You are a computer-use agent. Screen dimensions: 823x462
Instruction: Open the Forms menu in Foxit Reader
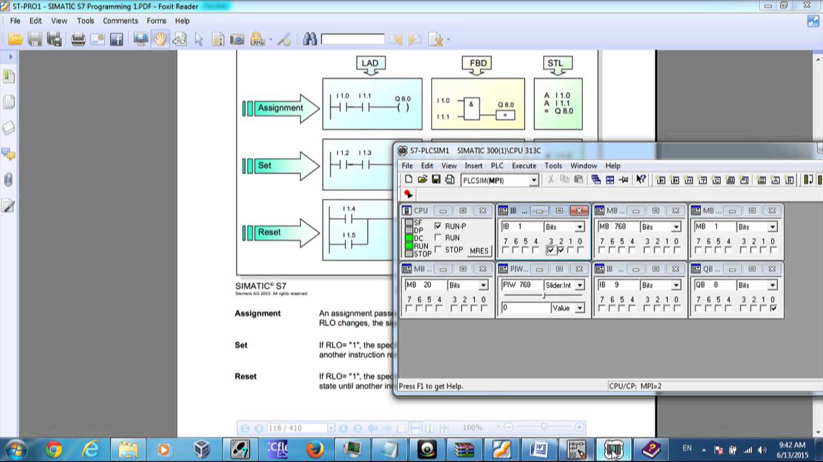[x=156, y=21]
